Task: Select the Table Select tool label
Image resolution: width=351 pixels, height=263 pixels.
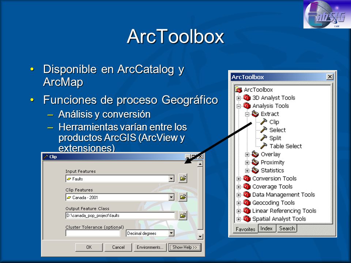Action: pos(286,146)
